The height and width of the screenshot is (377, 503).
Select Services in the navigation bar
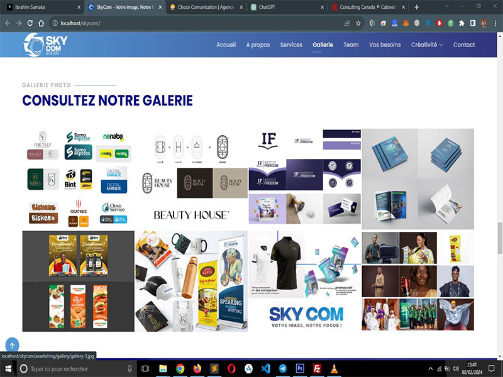coord(291,45)
